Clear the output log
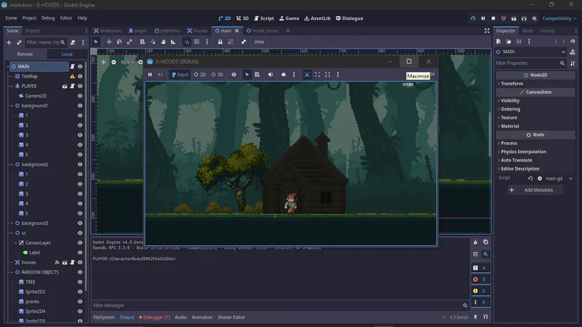Image resolution: width=582 pixels, height=327 pixels. pyautogui.click(x=475, y=242)
